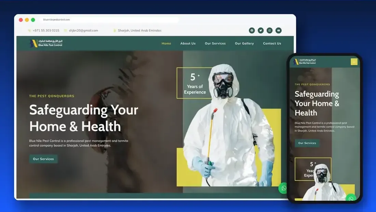Click the 5+ Years of Experience desktop box
This screenshot has width=376, height=212.
194,83
